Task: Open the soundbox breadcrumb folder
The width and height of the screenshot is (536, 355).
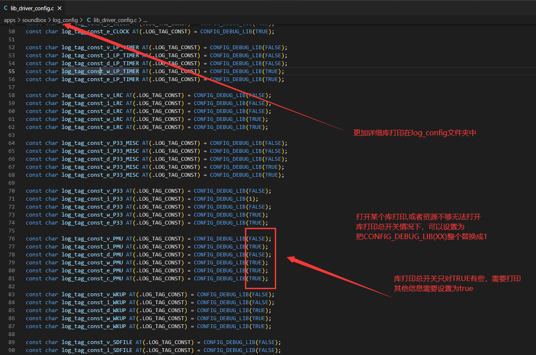Action: (34, 20)
